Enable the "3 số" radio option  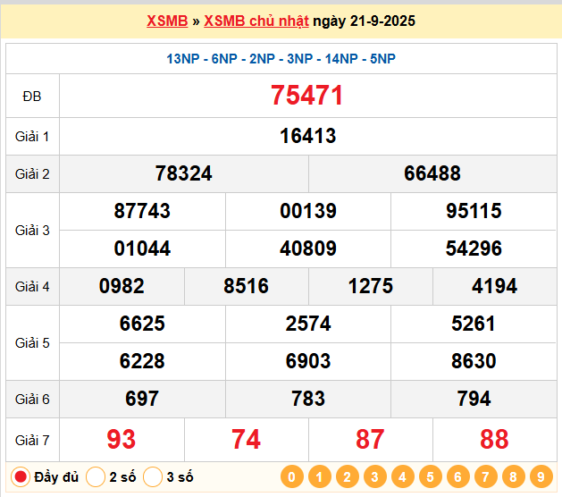(153, 476)
